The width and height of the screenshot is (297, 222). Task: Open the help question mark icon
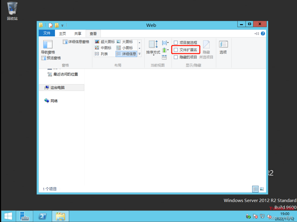[263, 34]
